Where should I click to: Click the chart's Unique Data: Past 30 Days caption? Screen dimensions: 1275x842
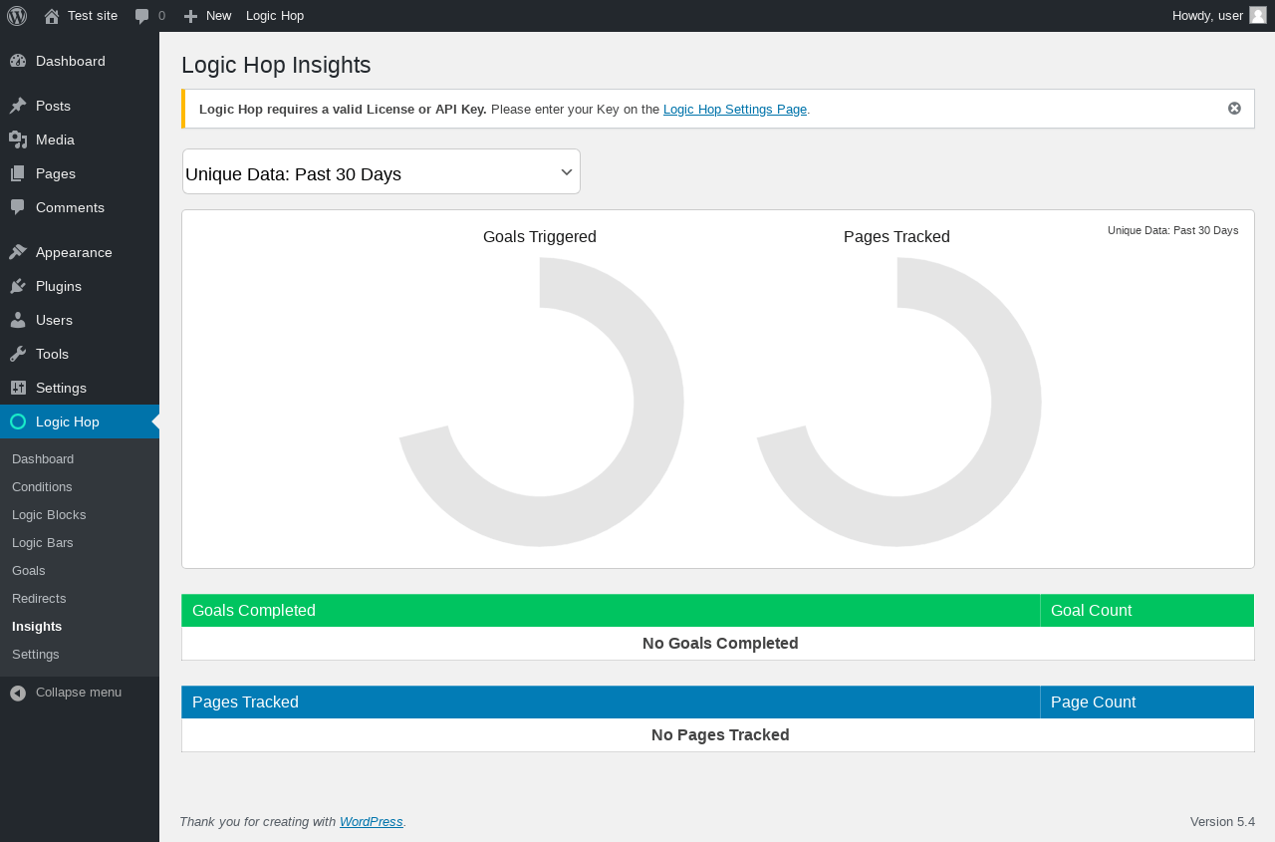(1173, 230)
